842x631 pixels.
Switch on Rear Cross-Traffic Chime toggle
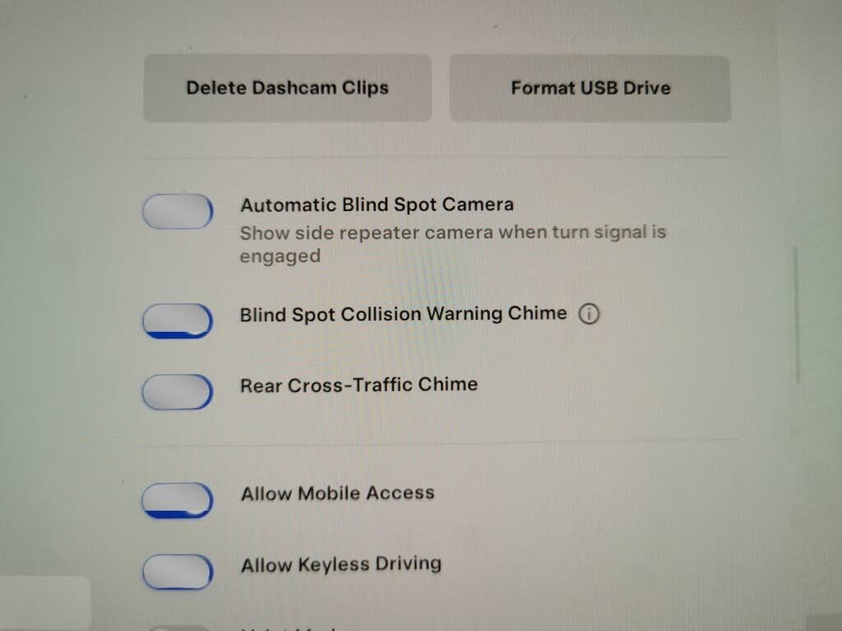click(178, 392)
